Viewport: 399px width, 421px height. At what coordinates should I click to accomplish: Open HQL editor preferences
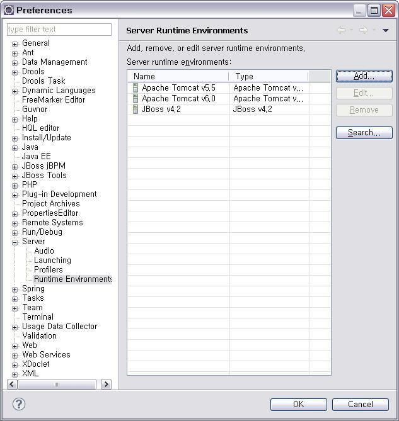coord(40,128)
